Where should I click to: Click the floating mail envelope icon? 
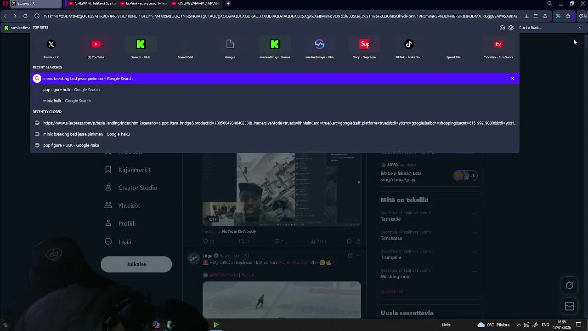[570, 307]
